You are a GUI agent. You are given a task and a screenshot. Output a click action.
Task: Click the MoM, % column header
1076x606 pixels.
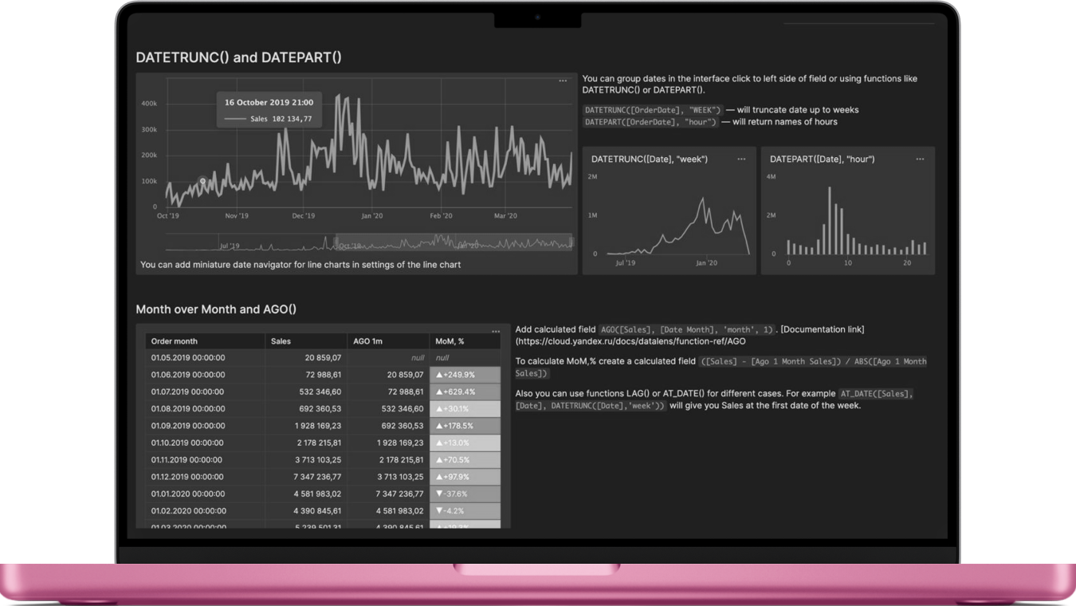click(x=450, y=341)
